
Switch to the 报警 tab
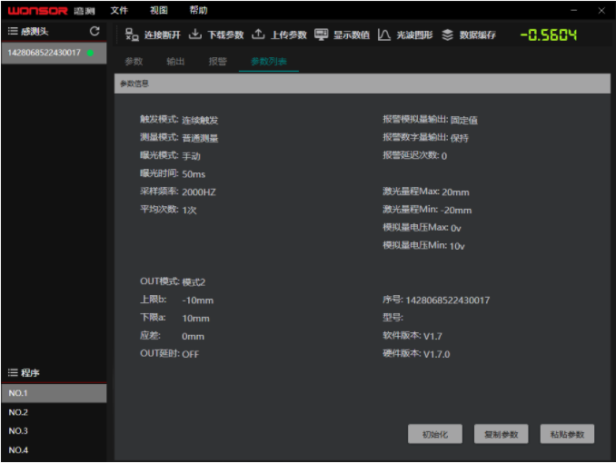click(x=217, y=61)
